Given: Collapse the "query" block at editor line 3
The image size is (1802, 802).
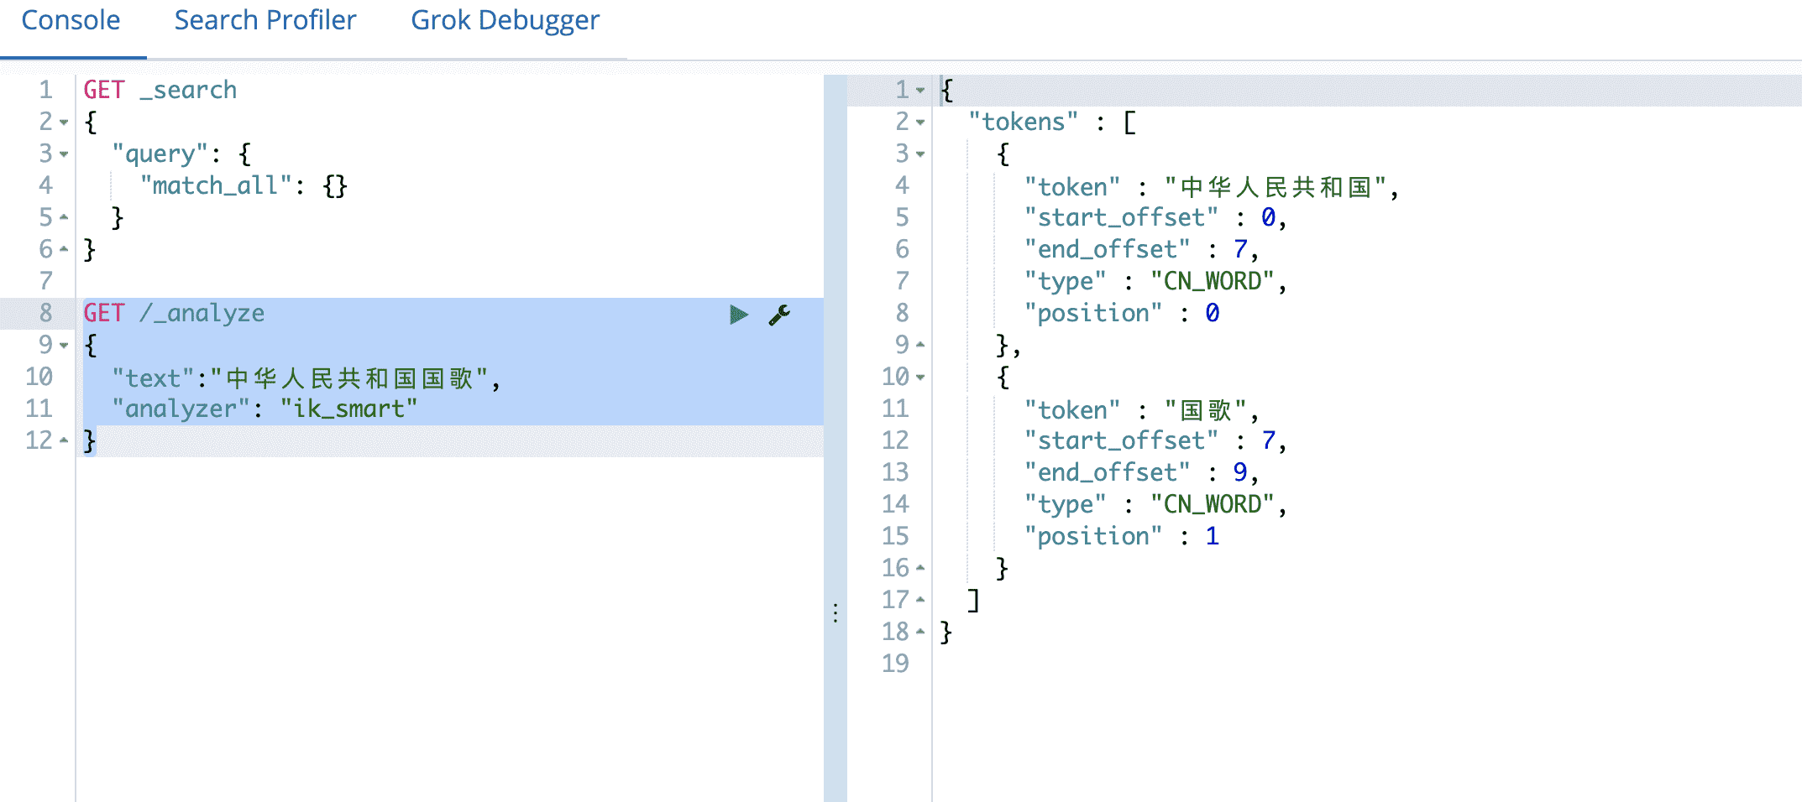Looking at the screenshot, I should [64, 154].
